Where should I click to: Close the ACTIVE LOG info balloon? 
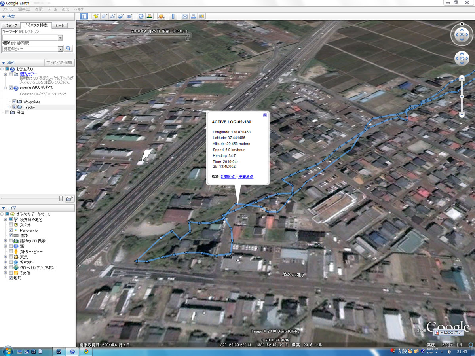tap(265, 115)
